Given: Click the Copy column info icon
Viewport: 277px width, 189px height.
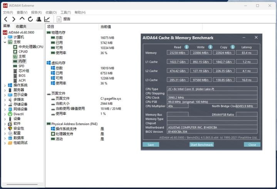Looking at the screenshot, I should [x=233, y=47].
